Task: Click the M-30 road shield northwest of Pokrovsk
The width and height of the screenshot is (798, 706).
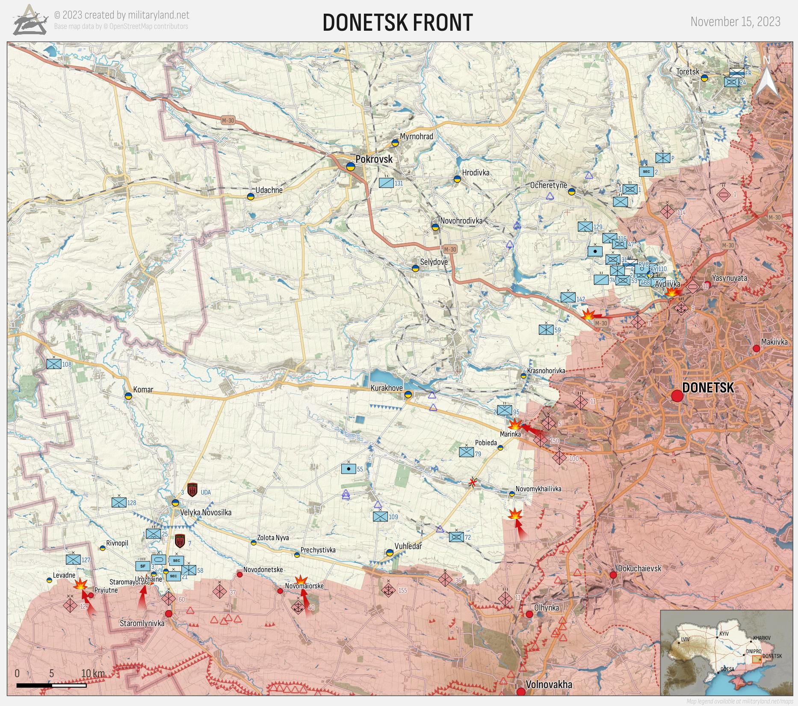Action: [228, 120]
